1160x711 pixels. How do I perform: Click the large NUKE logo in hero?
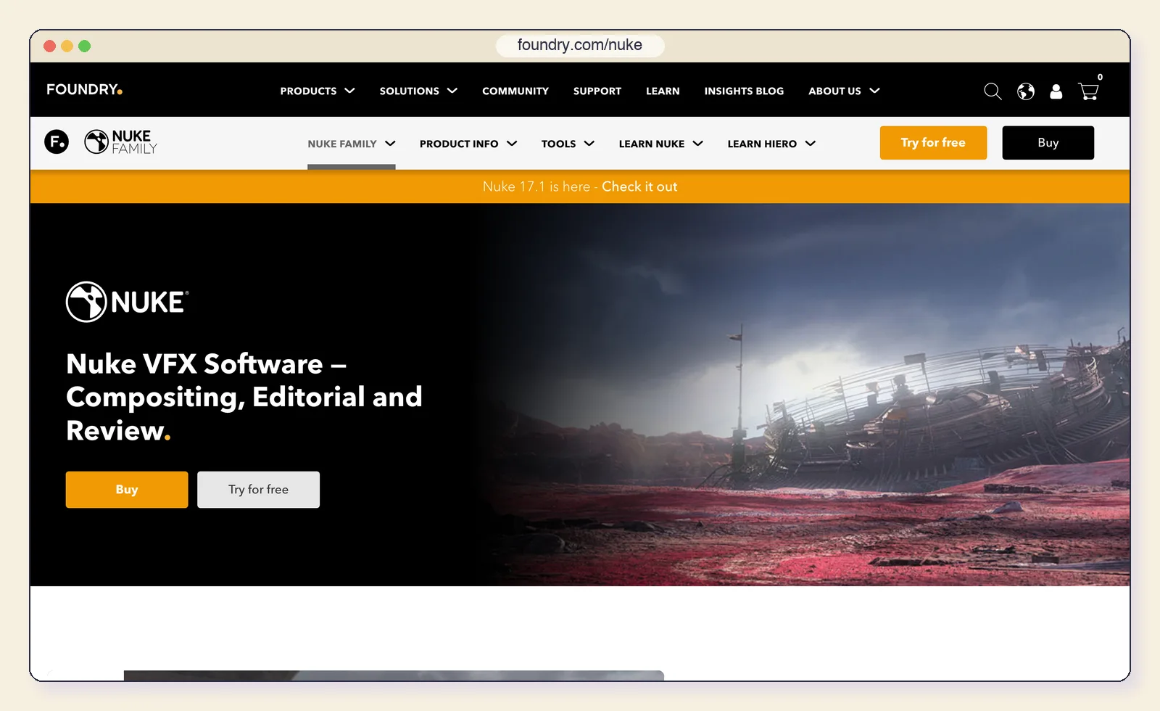[127, 302]
